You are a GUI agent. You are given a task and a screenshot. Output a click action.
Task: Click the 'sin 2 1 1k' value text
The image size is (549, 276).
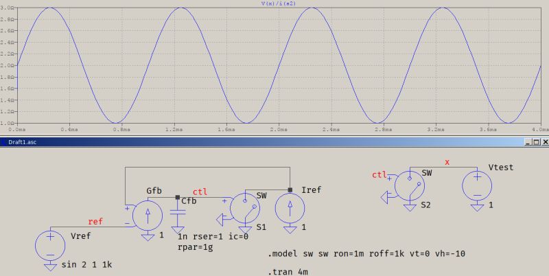87,265
